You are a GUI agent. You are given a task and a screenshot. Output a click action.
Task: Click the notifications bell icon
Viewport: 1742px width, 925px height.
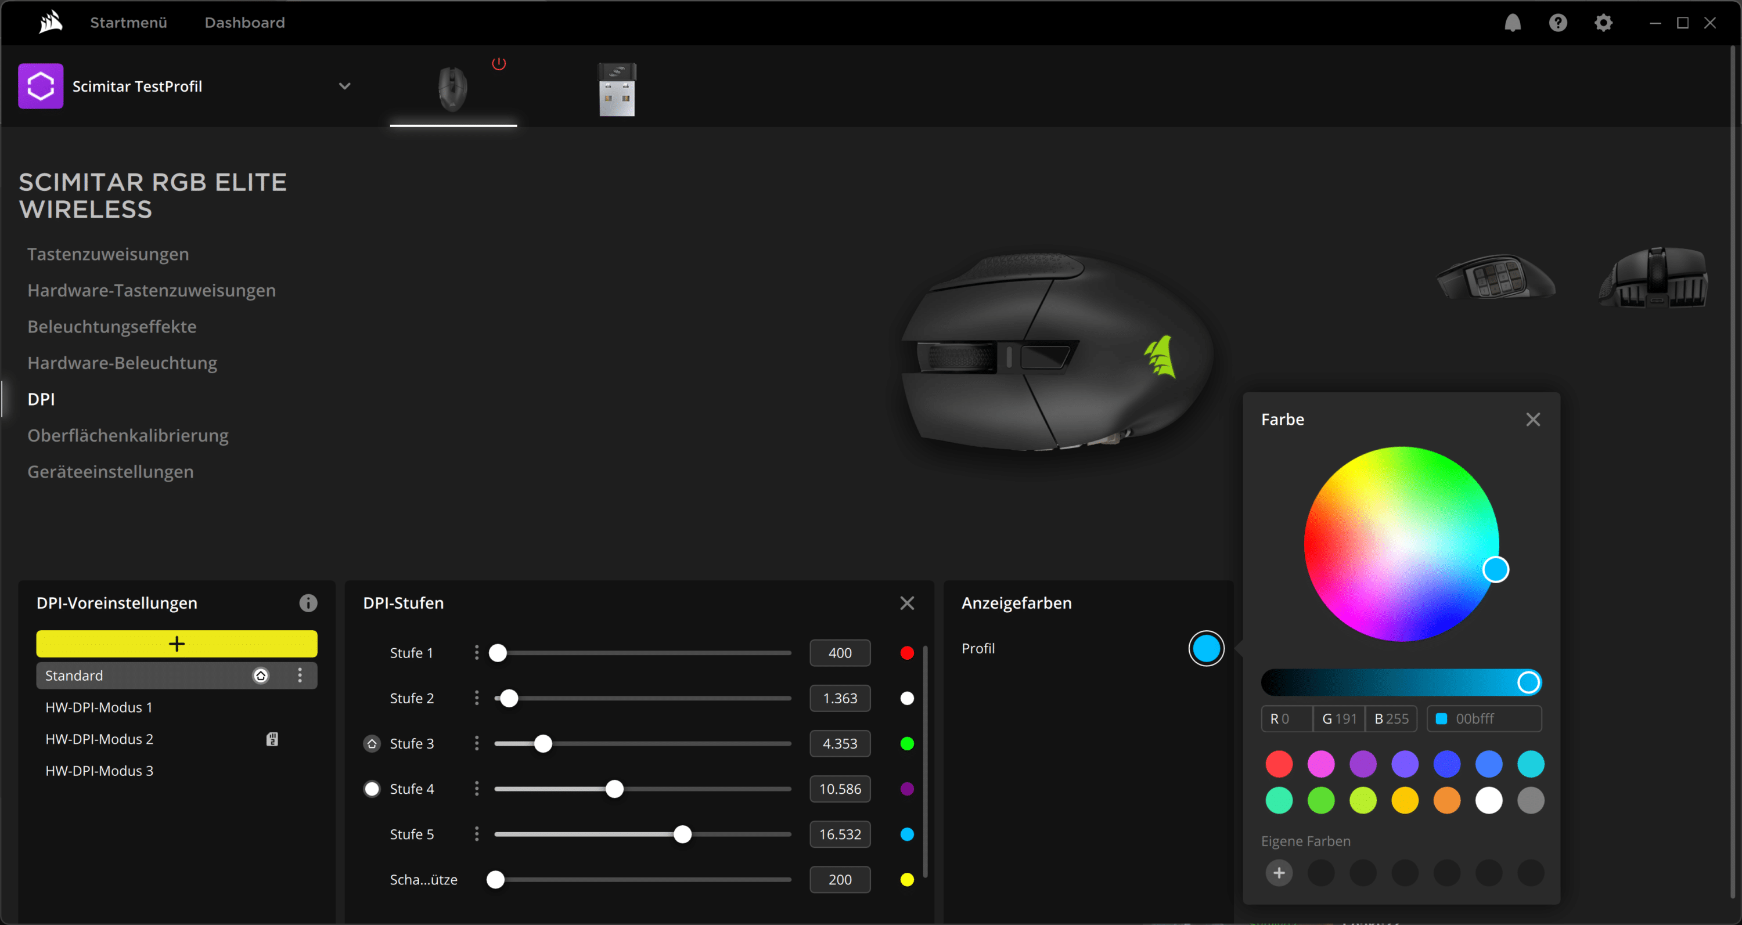1512,23
